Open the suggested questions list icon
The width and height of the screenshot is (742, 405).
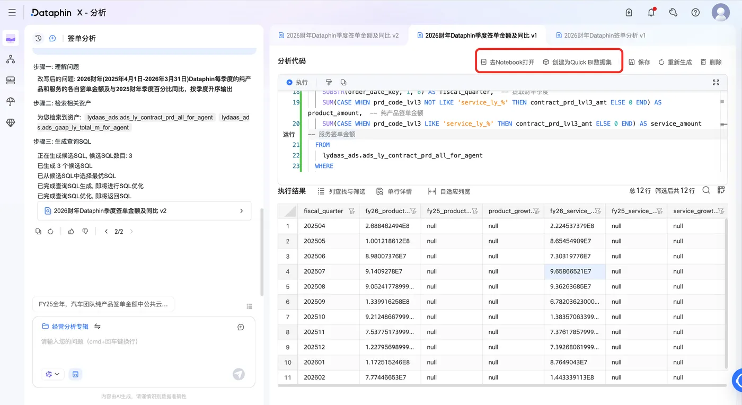[x=249, y=306]
